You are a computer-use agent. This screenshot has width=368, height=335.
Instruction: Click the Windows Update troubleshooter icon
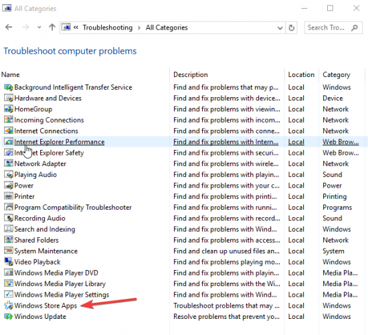pyautogui.click(x=9, y=316)
